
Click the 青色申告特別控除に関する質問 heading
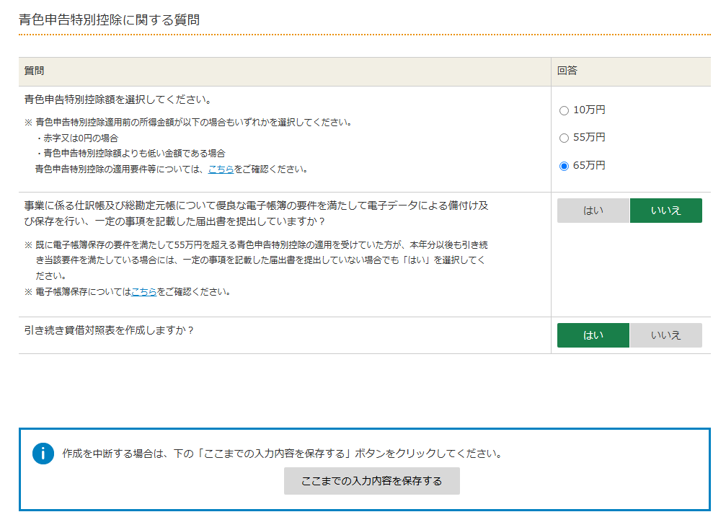click(109, 20)
